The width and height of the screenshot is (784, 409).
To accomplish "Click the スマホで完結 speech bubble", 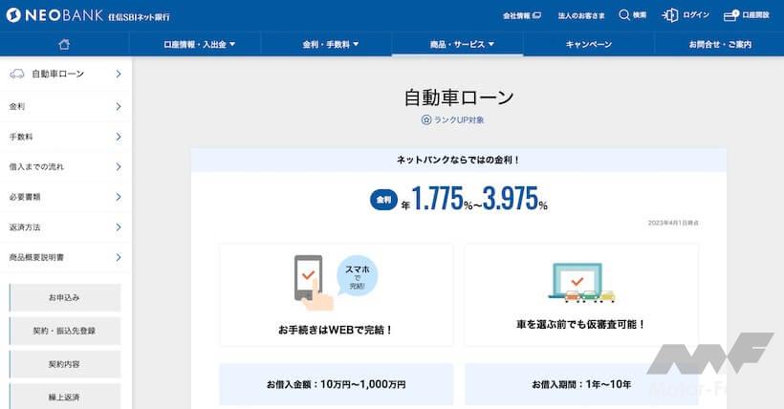I will click(x=357, y=276).
